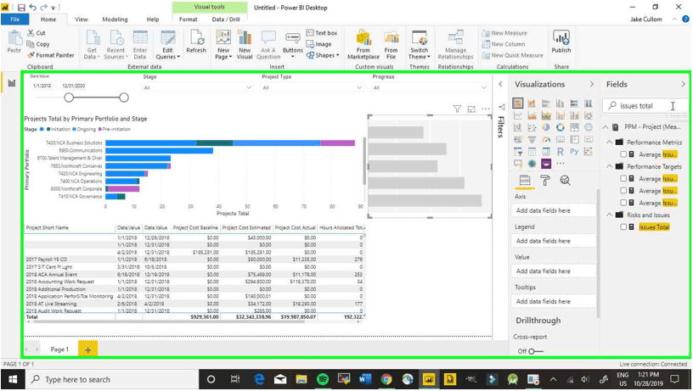Open the File menu
Screen dimensions: 693x391
click(x=15, y=20)
